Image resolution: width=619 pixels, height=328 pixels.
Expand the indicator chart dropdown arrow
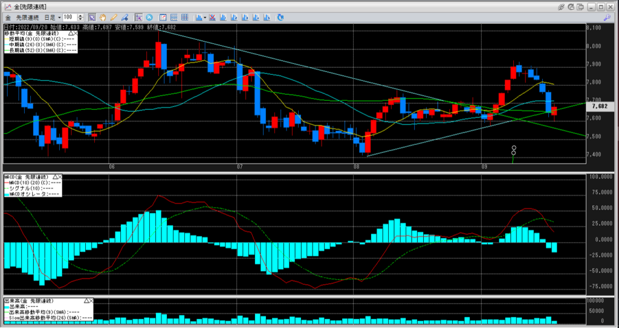click(205, 18)
